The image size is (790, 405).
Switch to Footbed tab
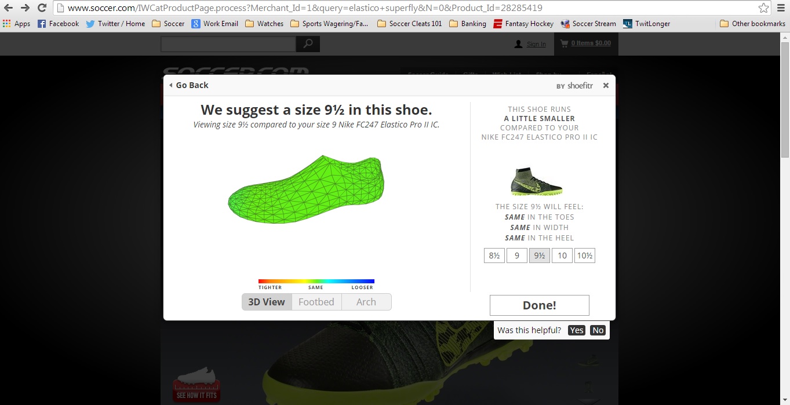316,302
